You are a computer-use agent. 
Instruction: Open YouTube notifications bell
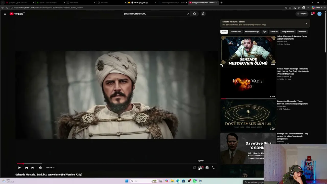[312, 14]
